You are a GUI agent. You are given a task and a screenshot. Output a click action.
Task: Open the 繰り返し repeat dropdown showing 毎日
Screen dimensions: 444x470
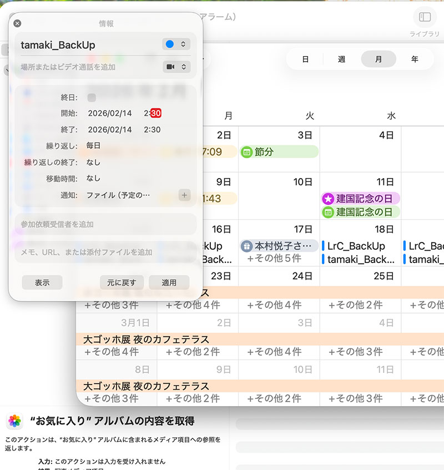point(93,146)
